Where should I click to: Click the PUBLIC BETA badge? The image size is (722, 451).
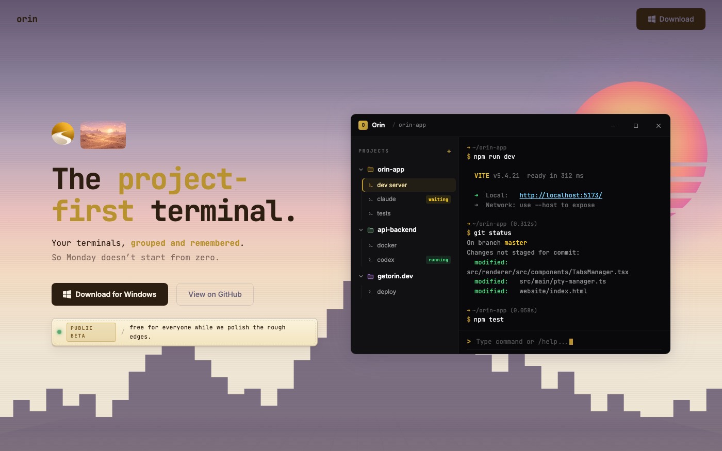[x=91, y=332]
